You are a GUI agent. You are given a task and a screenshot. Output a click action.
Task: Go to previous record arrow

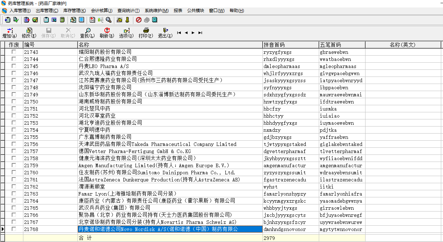click(186, 33)
